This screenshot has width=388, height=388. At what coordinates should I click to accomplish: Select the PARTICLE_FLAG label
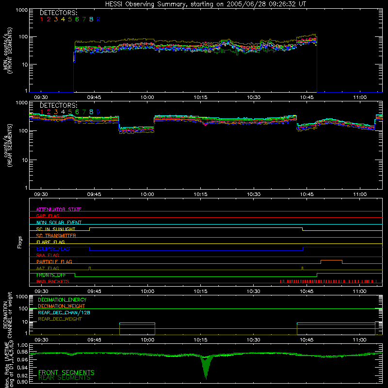[x=54, y=261]
